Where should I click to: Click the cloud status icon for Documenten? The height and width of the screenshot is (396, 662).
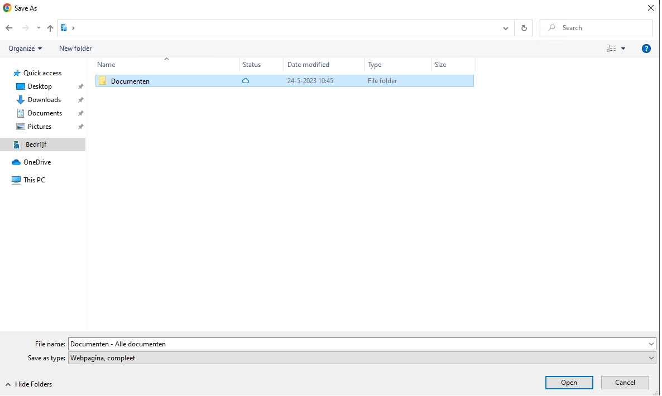click(x=245, y=81)
